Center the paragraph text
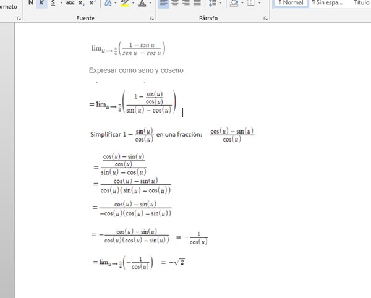Viewport: 371px width, 298px height. click(x=175, y=3)
